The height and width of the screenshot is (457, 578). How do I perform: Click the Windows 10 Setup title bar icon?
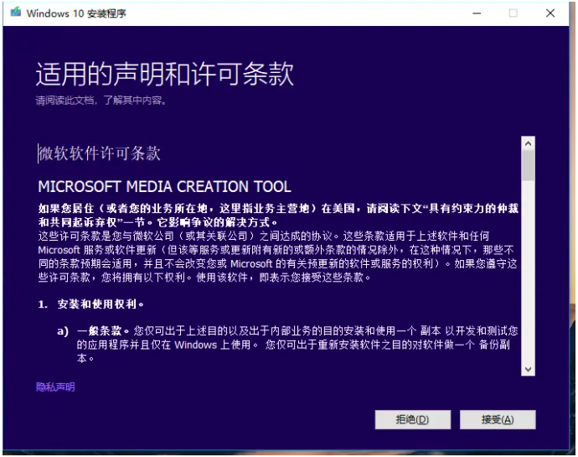pyautogui.click(x=15, y=13)
